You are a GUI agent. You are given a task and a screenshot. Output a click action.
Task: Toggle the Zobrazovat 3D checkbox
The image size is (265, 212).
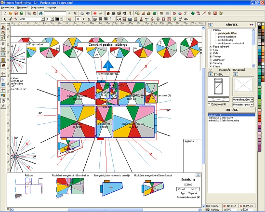(209, 104)
